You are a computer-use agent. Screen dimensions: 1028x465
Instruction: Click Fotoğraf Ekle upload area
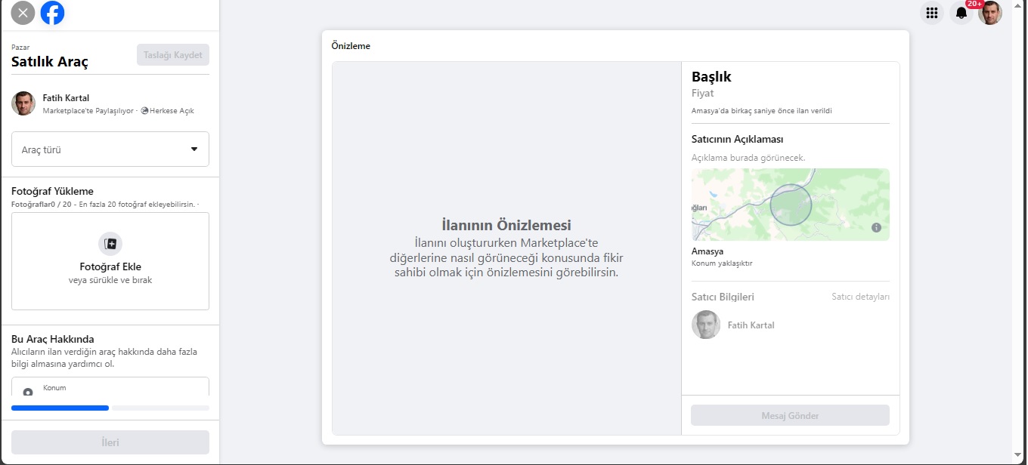pyautogui.click(x=110, y=261)
